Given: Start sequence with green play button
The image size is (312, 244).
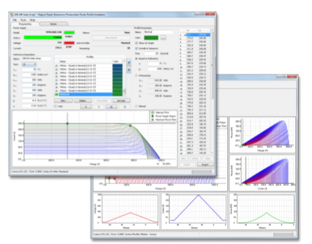Looking at the screenshot, I should pyautogui.click(x=86, y=107).
